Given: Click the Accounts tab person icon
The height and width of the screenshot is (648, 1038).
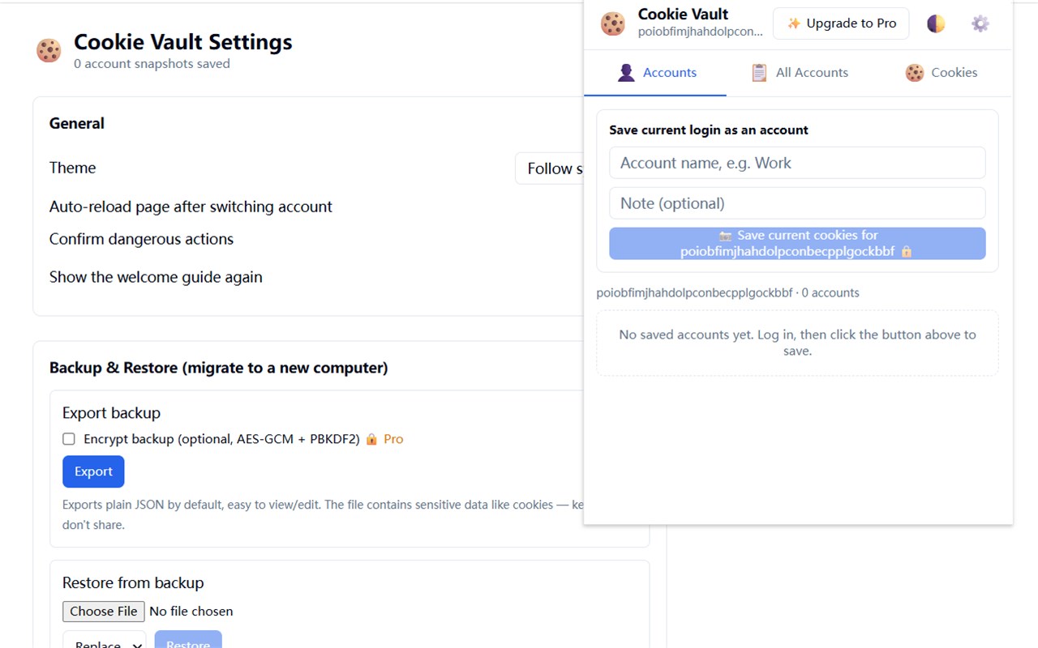Looking at the screenshot, I should tap(626, 73).
